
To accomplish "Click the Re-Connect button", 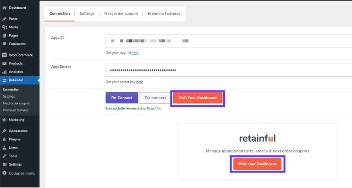I will pyautogui.click(x=121, y=98).
